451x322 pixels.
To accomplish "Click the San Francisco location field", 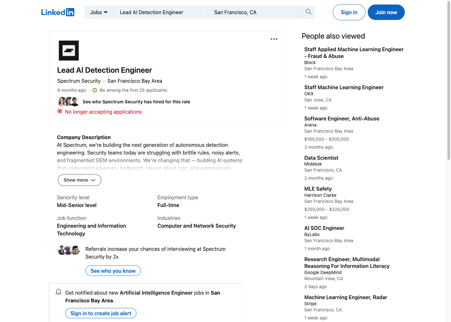I will tap(255, 12).
